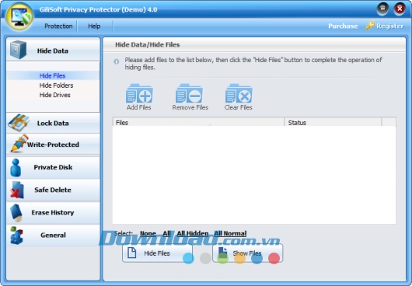Image resolution: width=412 pixels, height=286 pixels.
Task: Click the General blocks icon
Action: coord(16,235)
